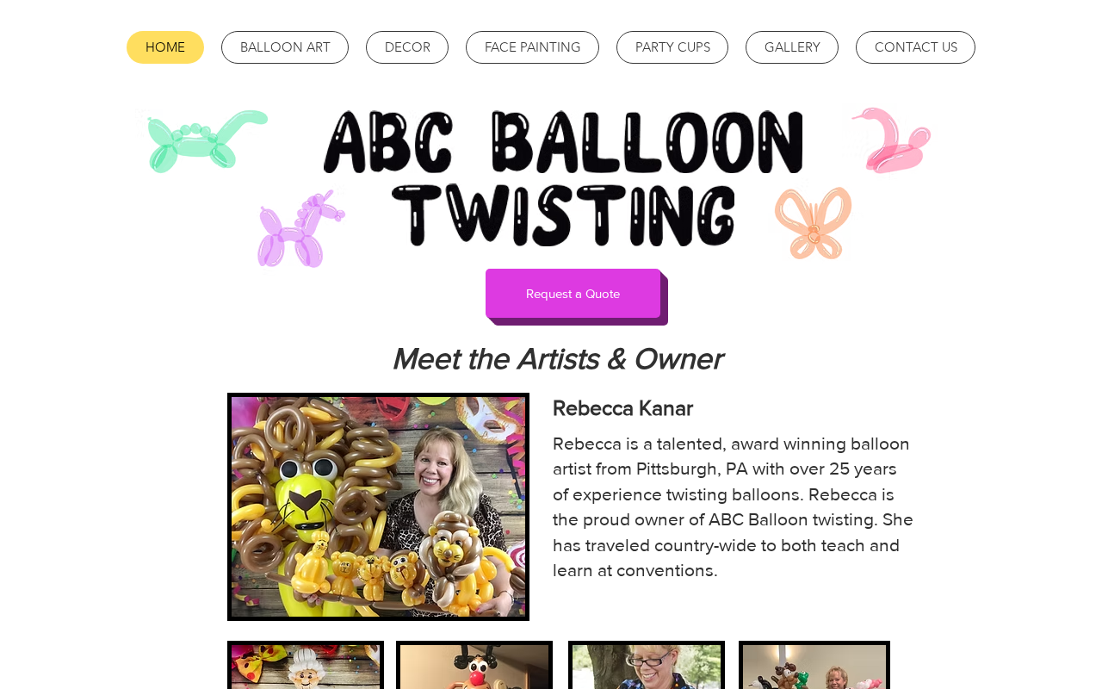1102x689 pixels.
Task: Open the Gallery page
Action: (792, 47)
